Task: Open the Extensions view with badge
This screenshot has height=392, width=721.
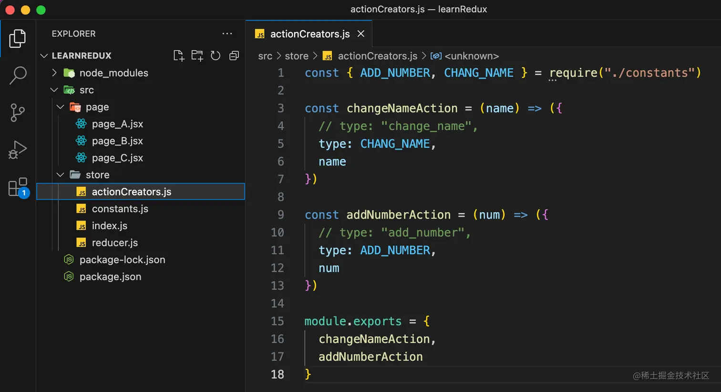Action: 19,188
